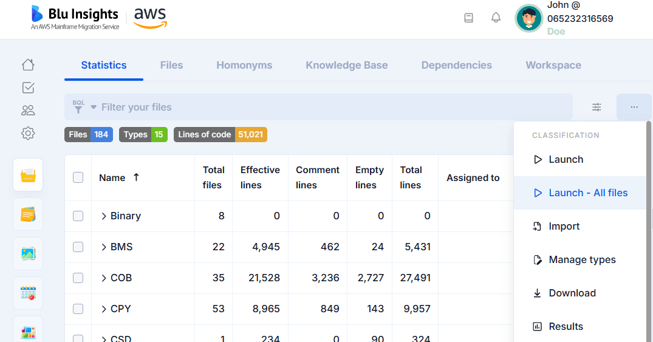Viewport: 653px width, 342px height.
Task: Open the BQL filter mode dropdown arrow
Action: click(x=94, y=107)
